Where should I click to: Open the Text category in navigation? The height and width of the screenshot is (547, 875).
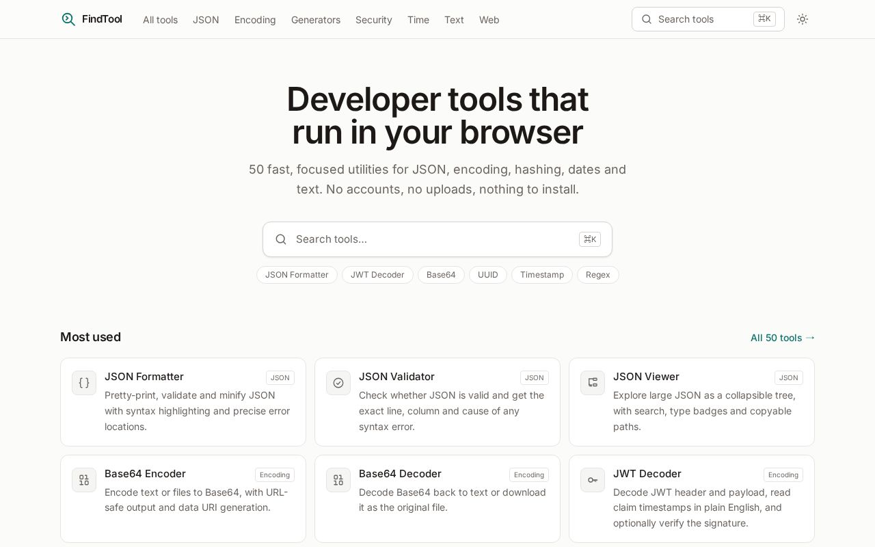click(454, 20)
